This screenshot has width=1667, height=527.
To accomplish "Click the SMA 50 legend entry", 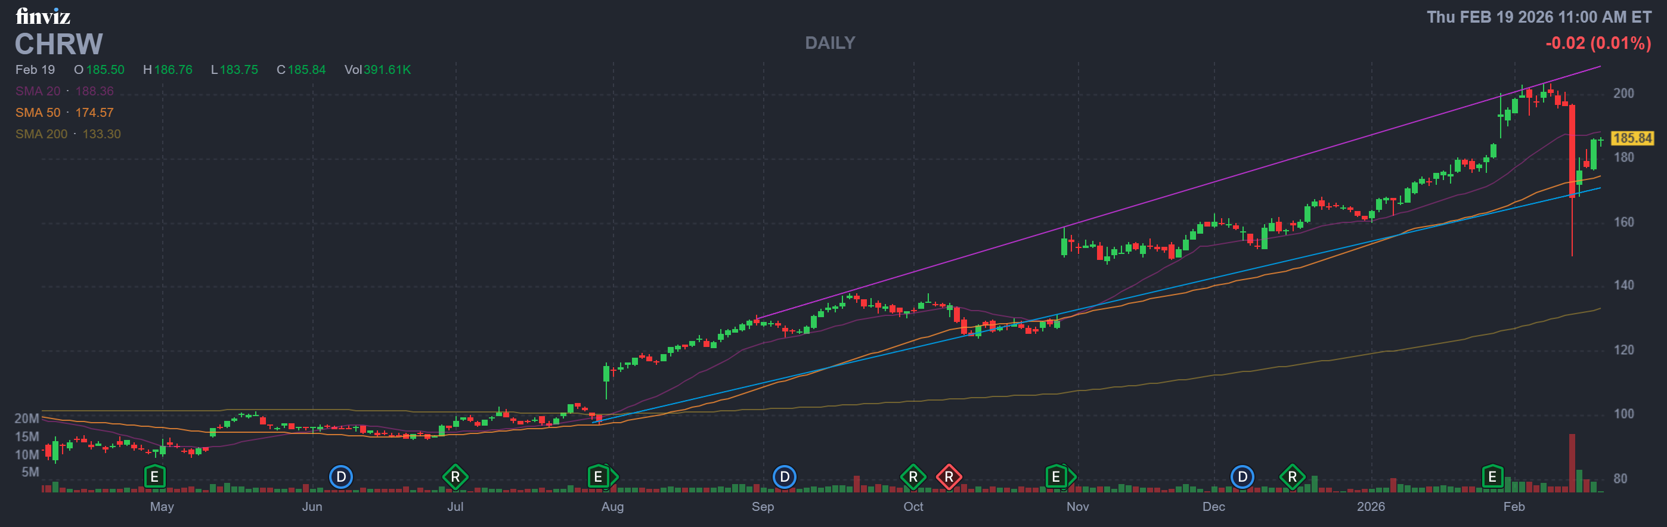I will (64, 112).
